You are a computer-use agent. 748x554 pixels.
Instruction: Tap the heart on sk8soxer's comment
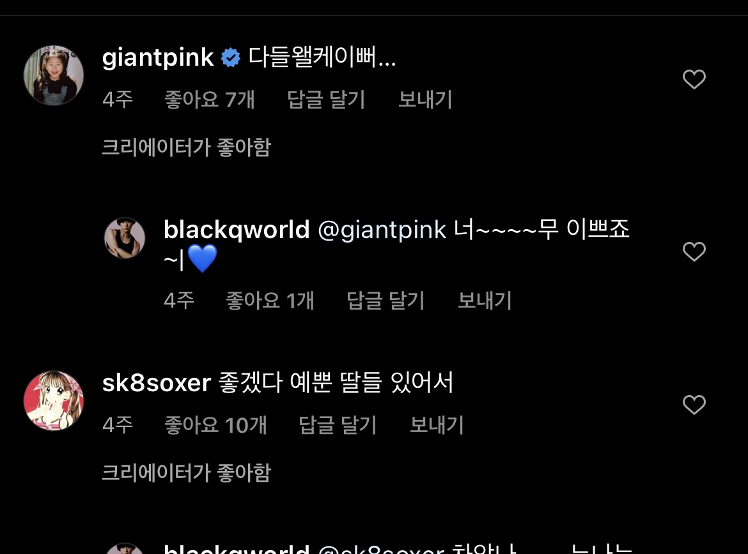coord(694,405)
